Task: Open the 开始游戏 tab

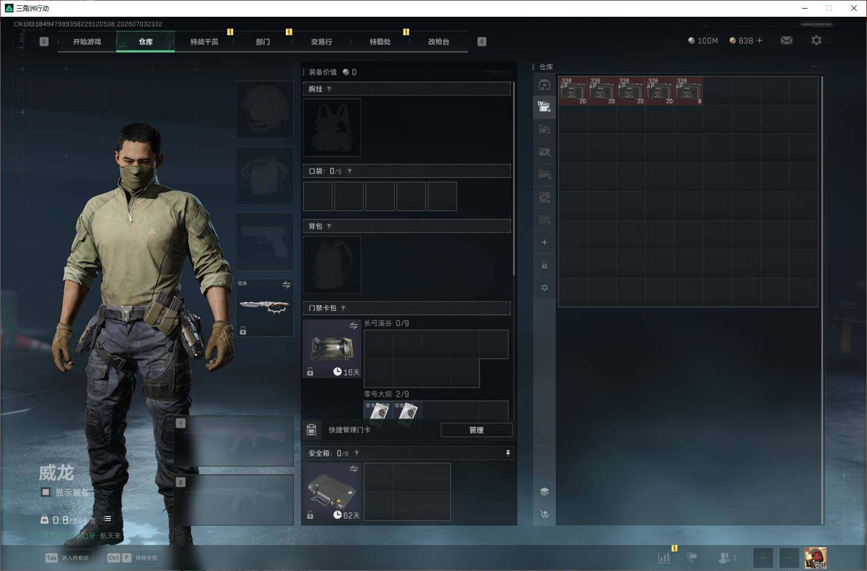Action: click(x=87, y=42)
